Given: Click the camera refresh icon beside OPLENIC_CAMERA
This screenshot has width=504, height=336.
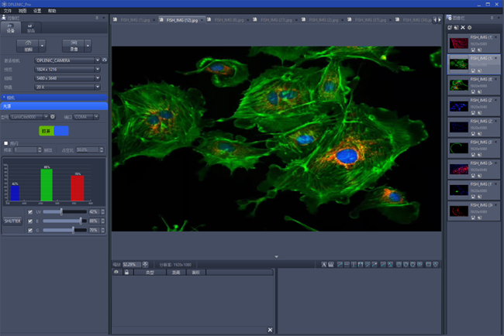Looking at the screenshot, I should (104, 60).
